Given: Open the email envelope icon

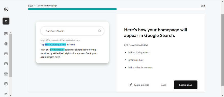Looking at the screenshot, I should coord(6,64).
